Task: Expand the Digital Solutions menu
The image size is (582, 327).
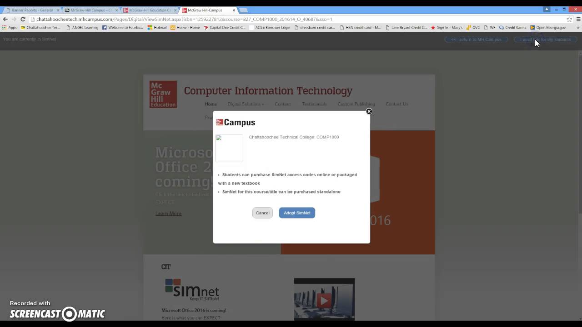Action: tap(246, 104)
